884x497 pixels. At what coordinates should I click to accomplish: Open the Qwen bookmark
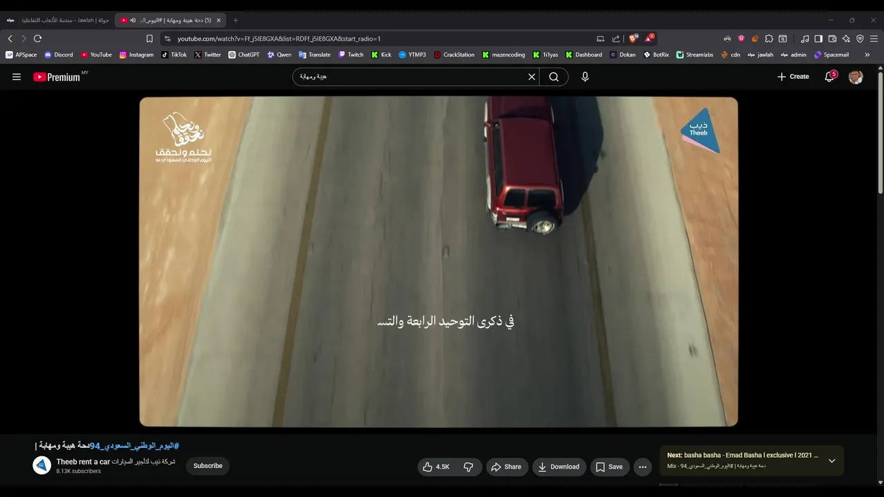279,55
